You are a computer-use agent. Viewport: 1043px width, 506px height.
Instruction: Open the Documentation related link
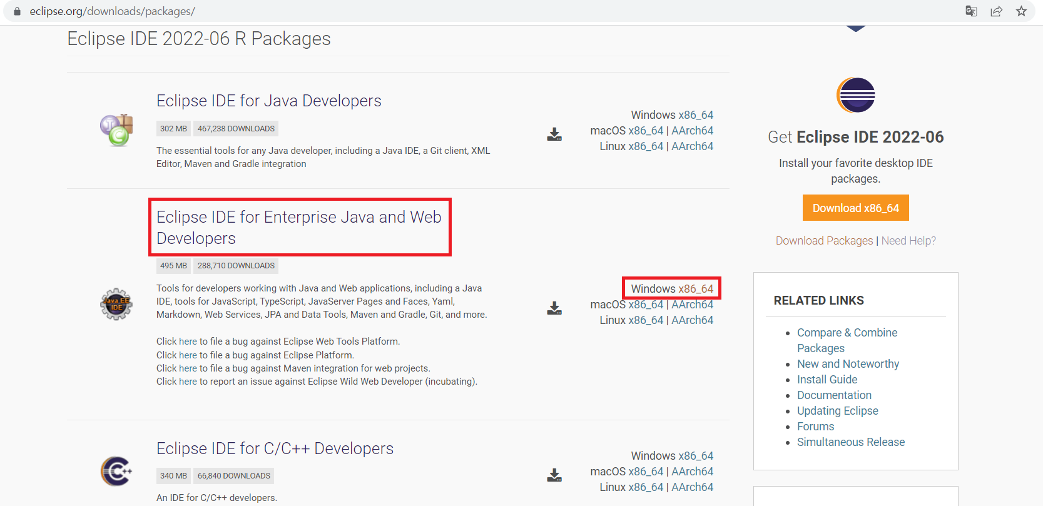[834, 395]
